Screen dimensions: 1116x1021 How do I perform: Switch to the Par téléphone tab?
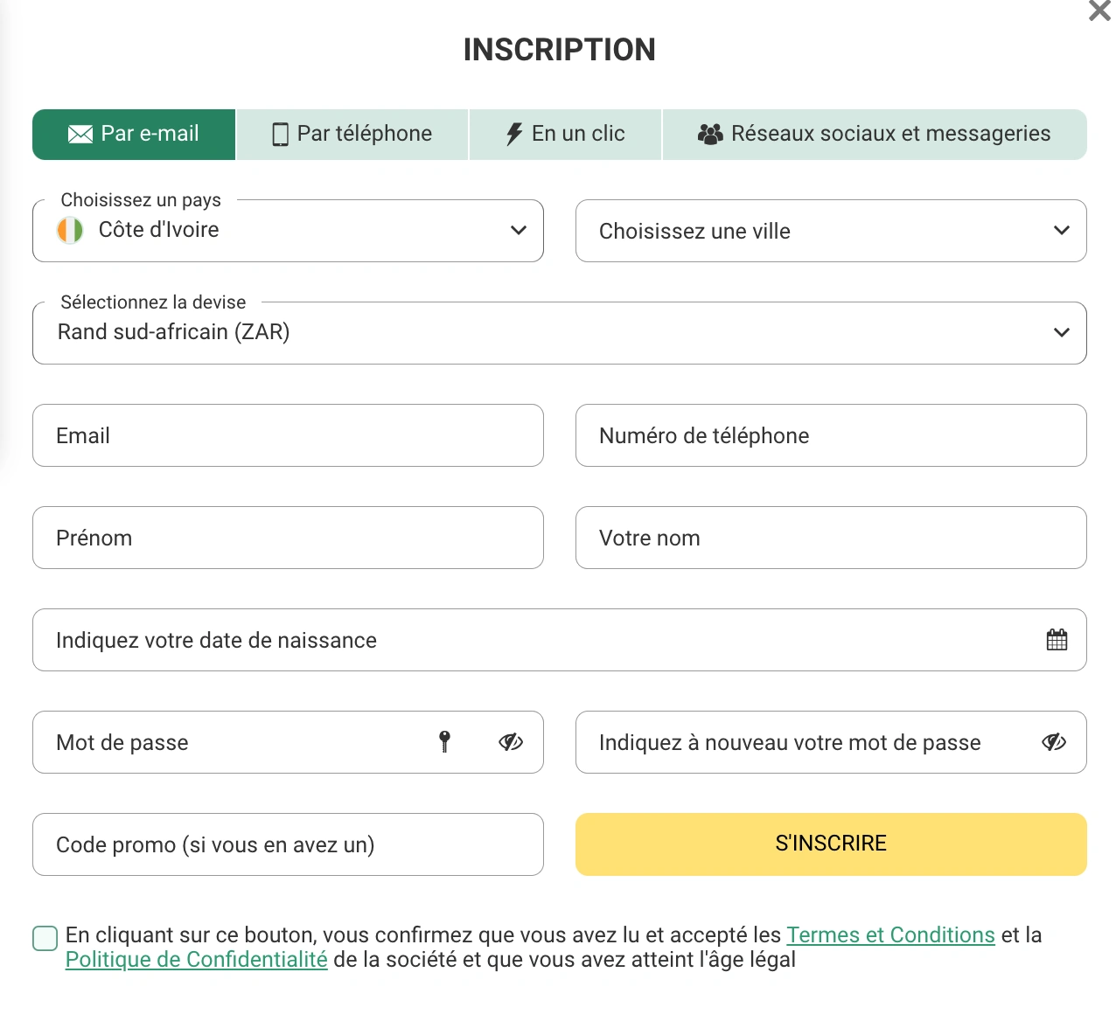[x=352, y=135]
